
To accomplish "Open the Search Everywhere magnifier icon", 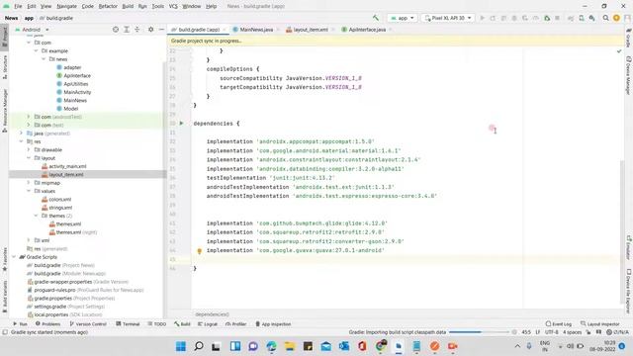I will coord(605,18).
